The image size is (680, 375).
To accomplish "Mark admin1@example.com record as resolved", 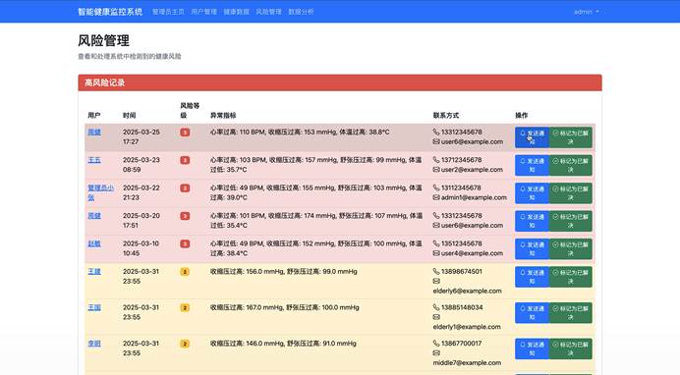I will click(x=571, y=193).
